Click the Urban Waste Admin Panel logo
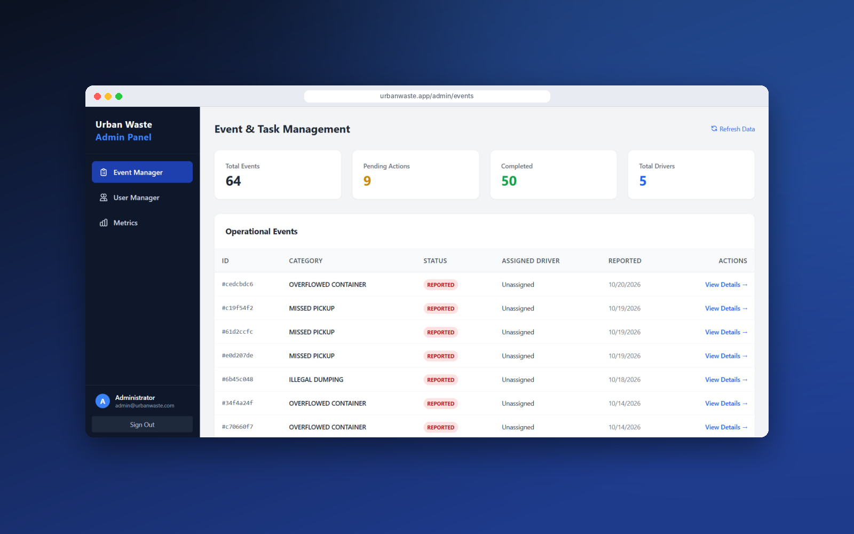 124,131
